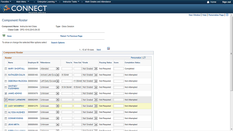The image size is (233, 131).
Task: Click Kathleen Dulin's Time In field
Action: 67,75
